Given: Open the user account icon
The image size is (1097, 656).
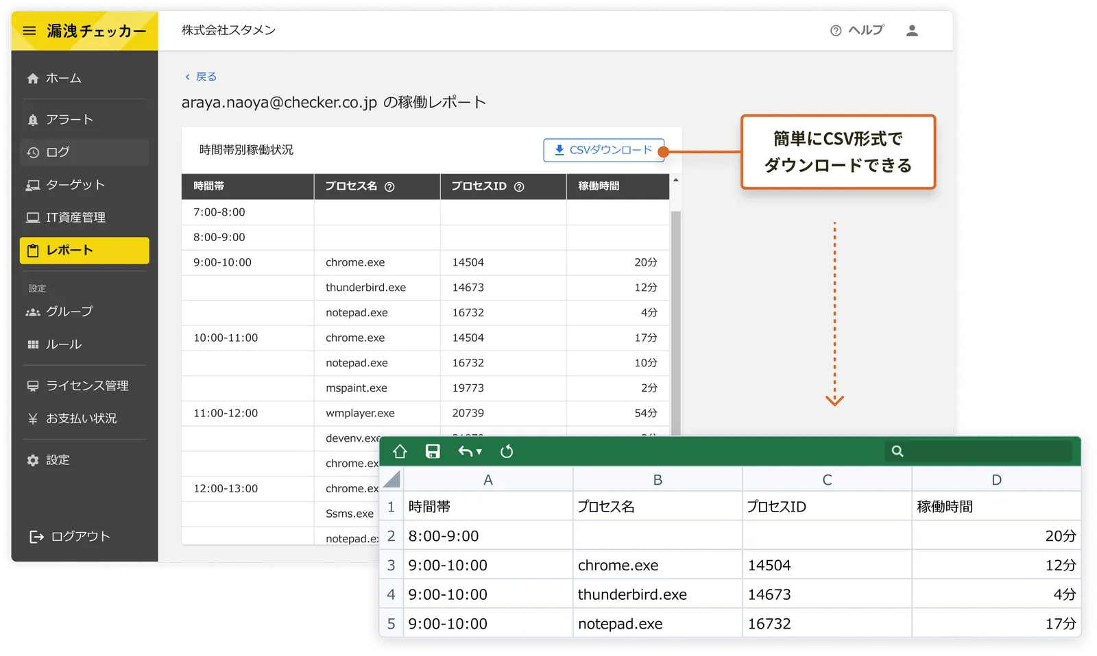Looking at the screenshot, I should tap(912, 31).
